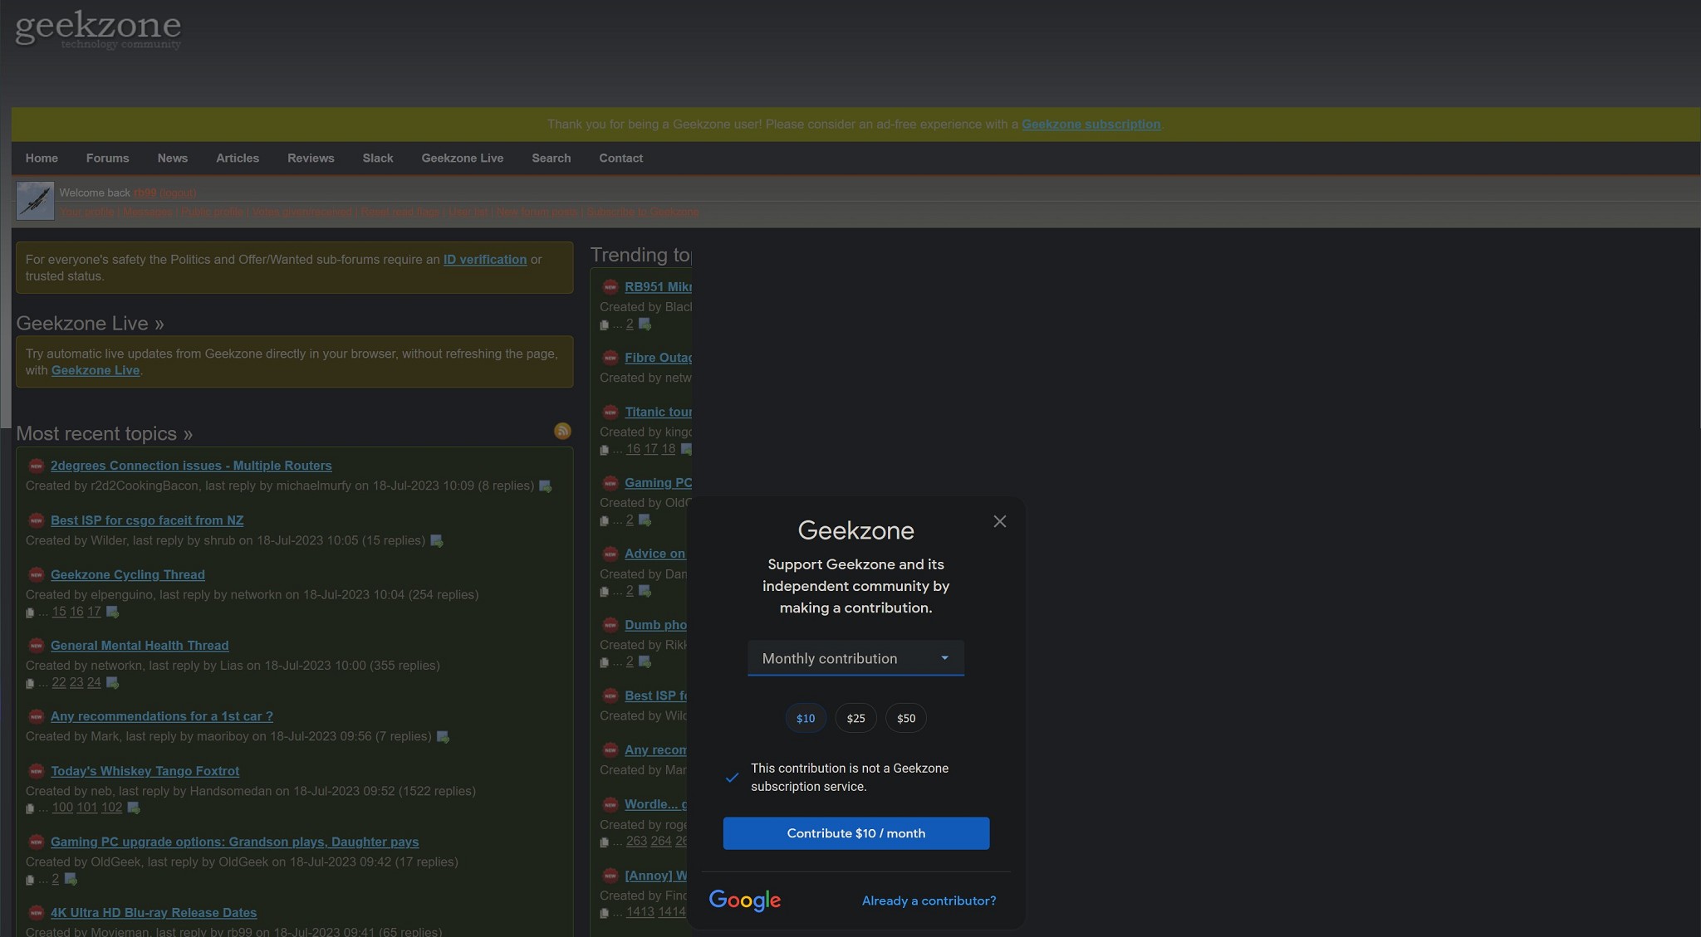1701x937 pixels.
Task: Click the Already a contributor? link
Action: coord(929,900)
